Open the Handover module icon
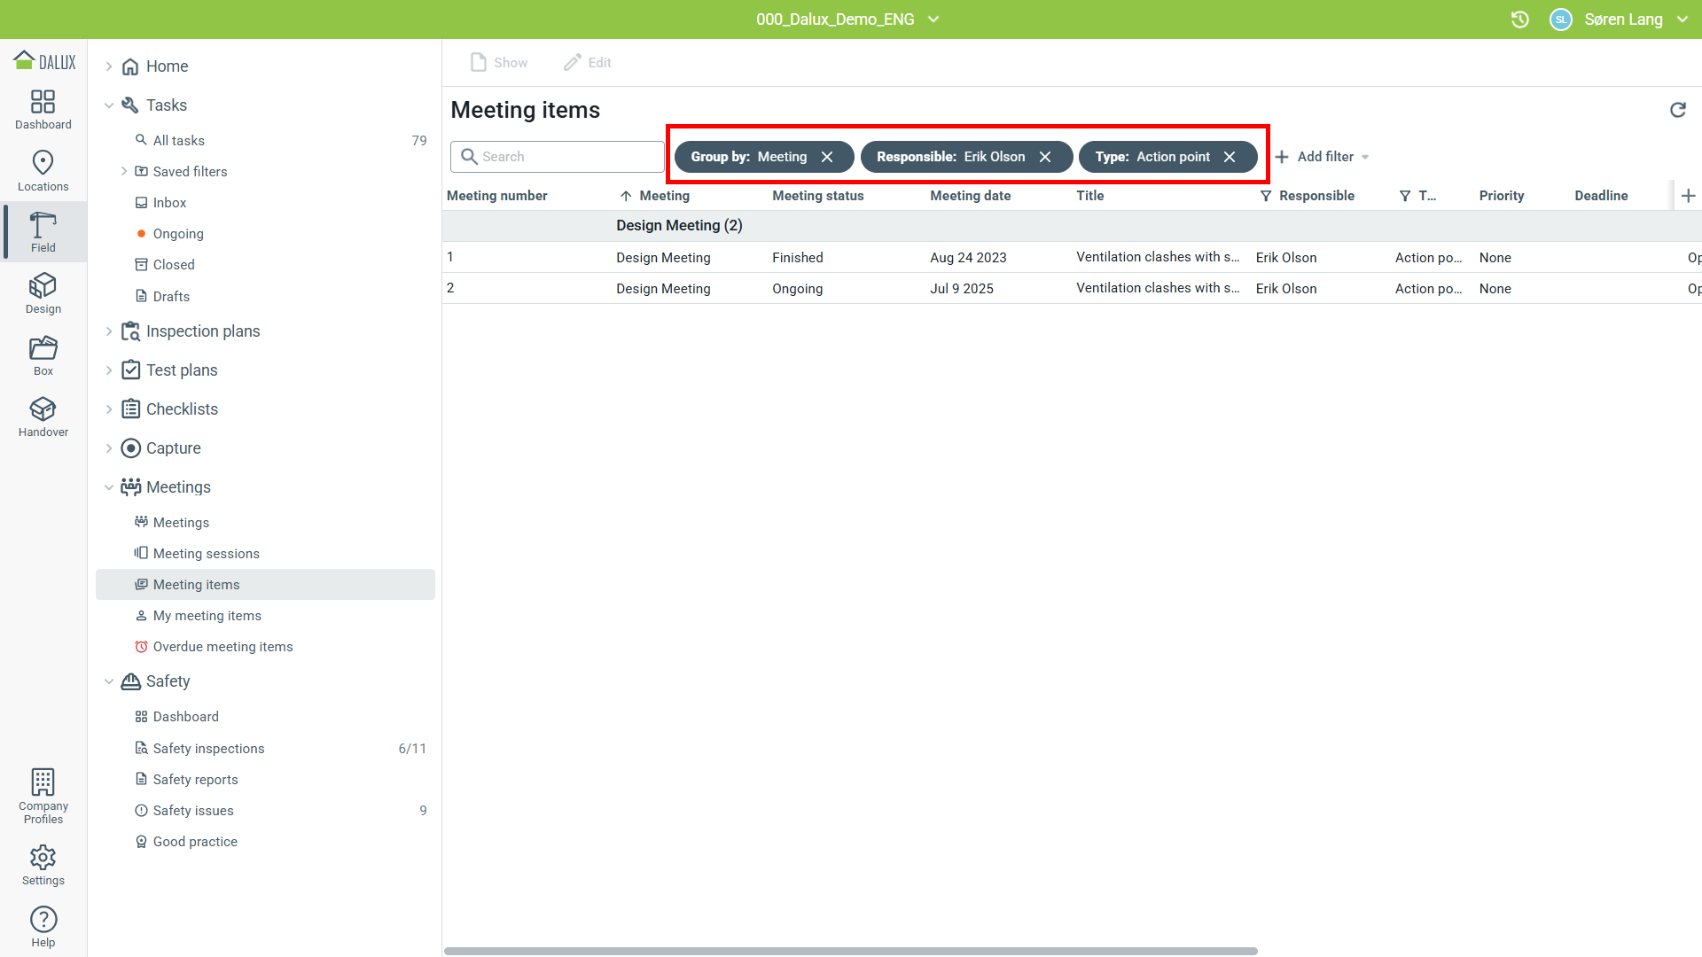Viewport: 1702px width, 957px height. click(x=43, y=409)
